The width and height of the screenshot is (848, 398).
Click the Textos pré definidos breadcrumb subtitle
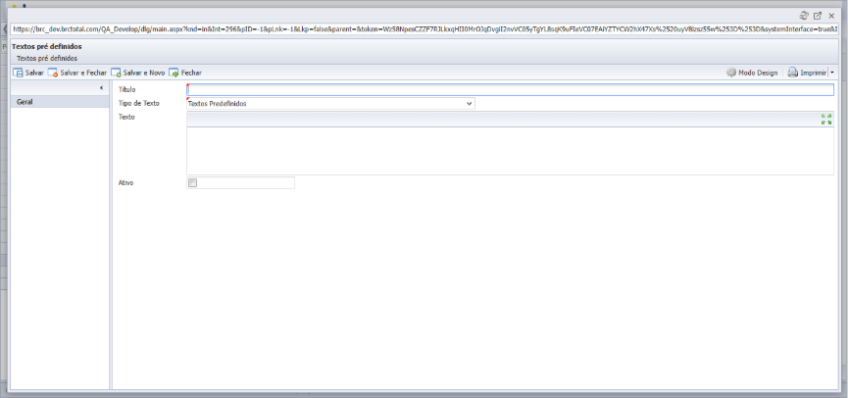pyautogui.click(x=47, y=58)
